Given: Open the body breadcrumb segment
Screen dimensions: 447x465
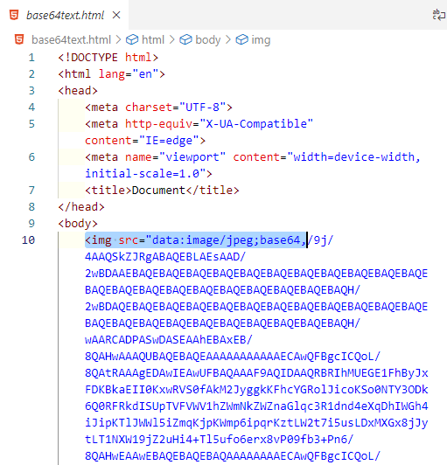Looking at the screenshot, I should [208, 39].
